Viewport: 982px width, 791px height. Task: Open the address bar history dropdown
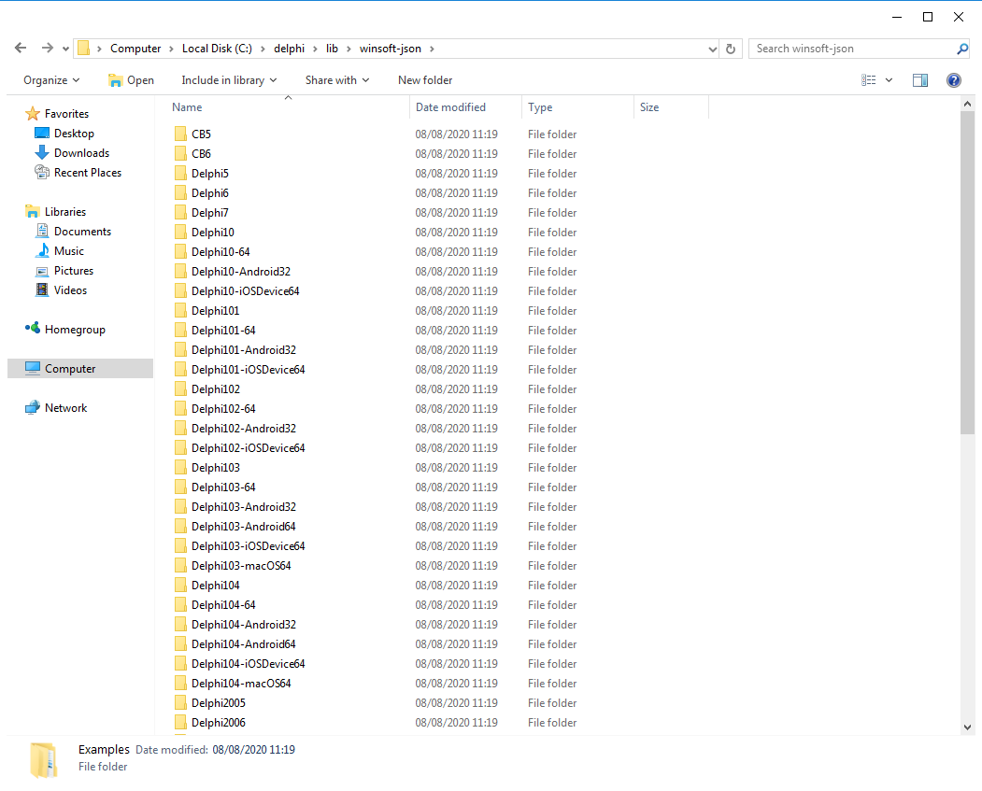coord(712,49)
